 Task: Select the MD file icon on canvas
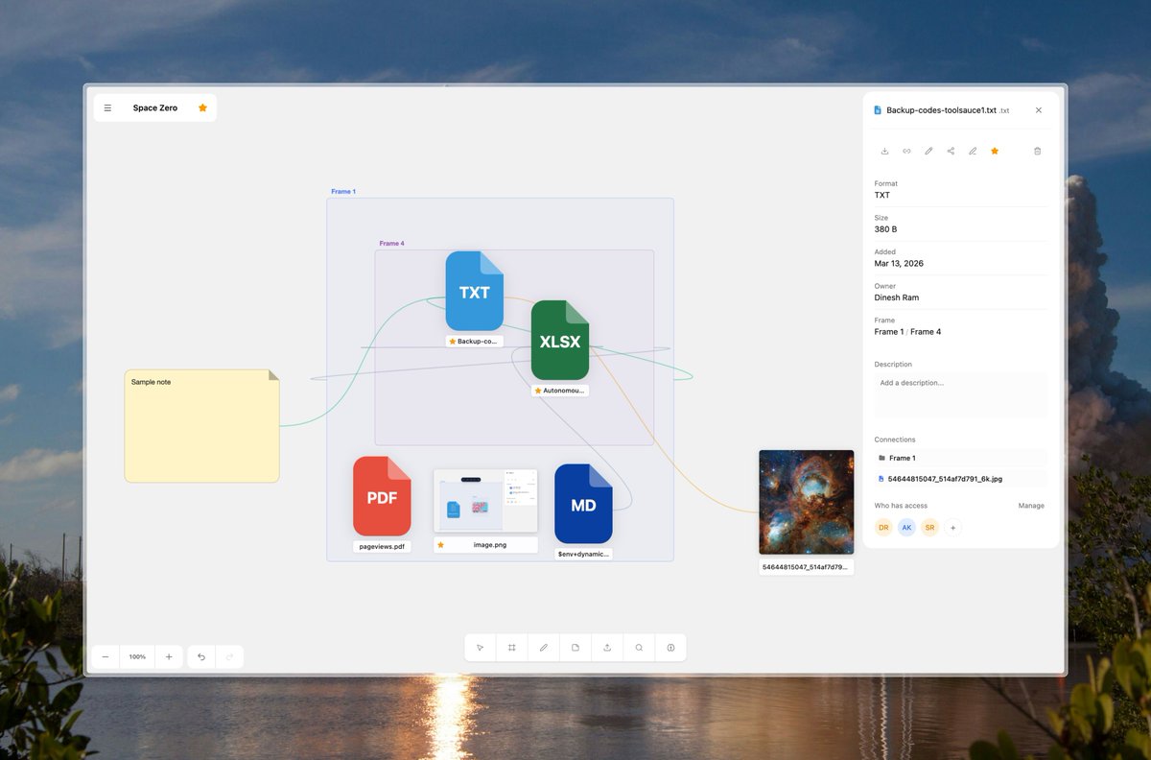583,504
